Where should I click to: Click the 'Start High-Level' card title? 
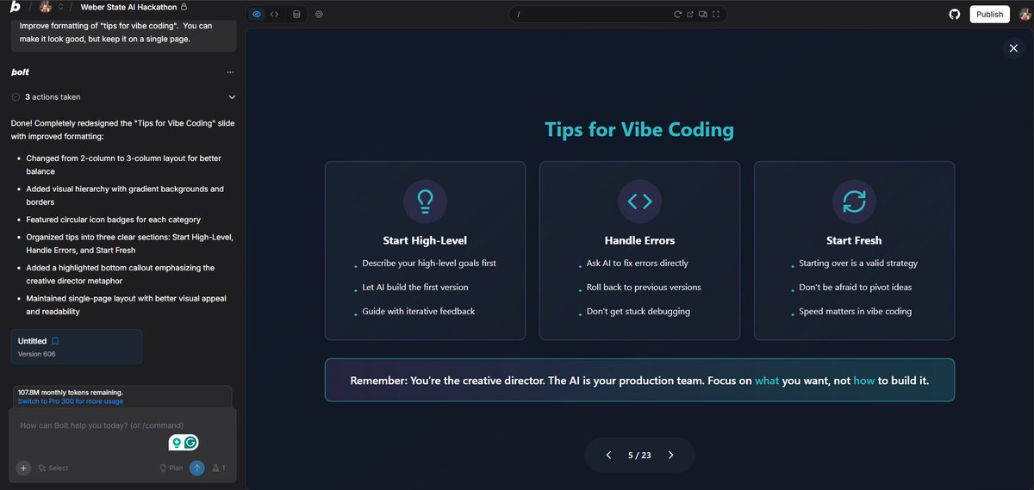[x=425, y=240]
